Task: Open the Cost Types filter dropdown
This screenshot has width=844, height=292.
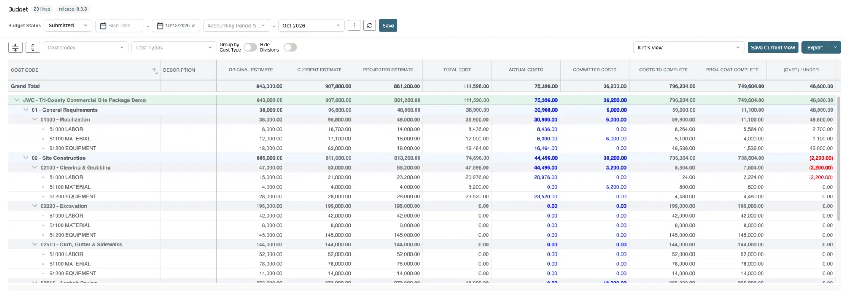Action: click(174, 47)
